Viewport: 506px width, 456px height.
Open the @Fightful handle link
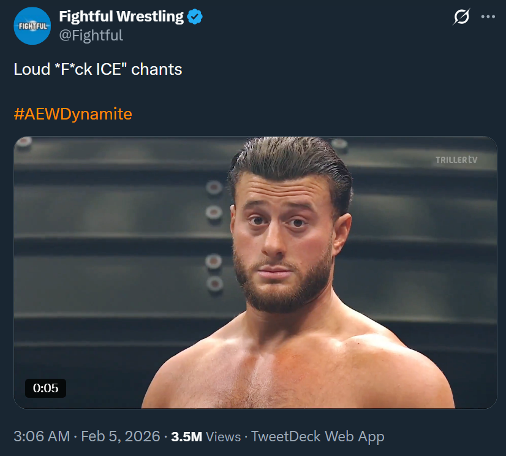[91, 36]
